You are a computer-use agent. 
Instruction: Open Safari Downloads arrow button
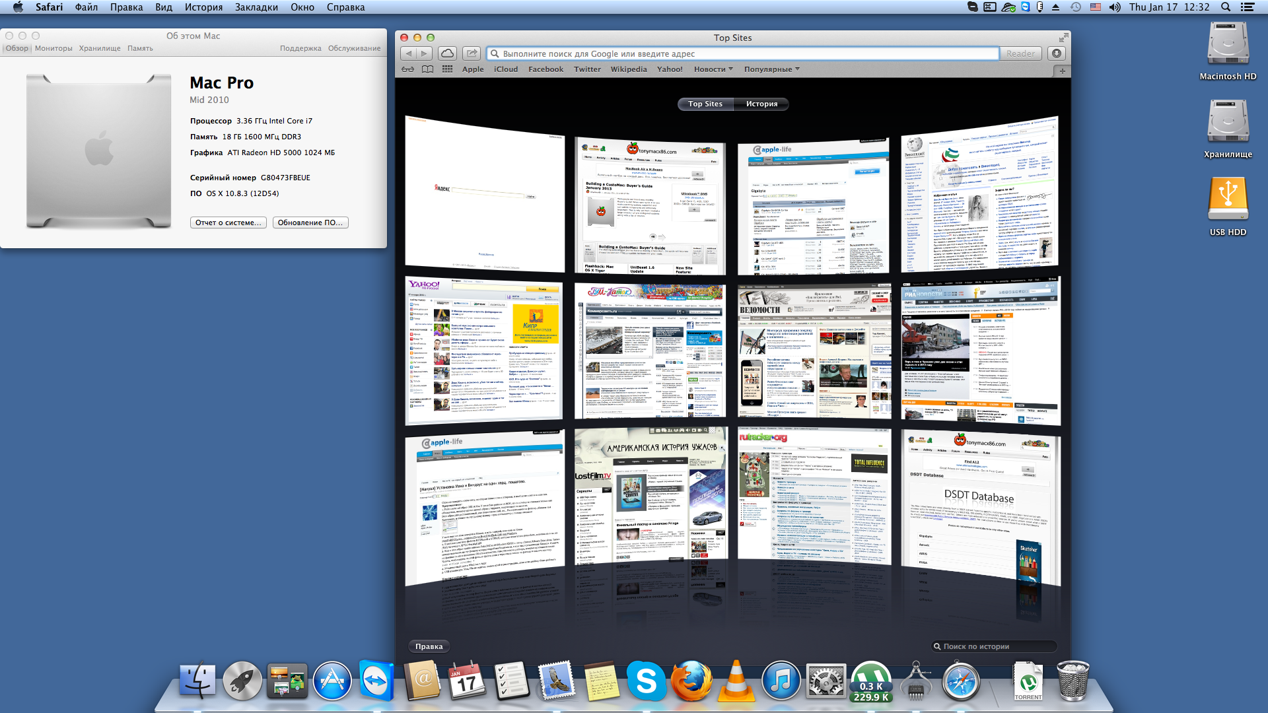[x=1057, y=53]
